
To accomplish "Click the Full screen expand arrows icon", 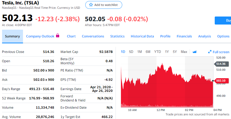I will 210,52.
